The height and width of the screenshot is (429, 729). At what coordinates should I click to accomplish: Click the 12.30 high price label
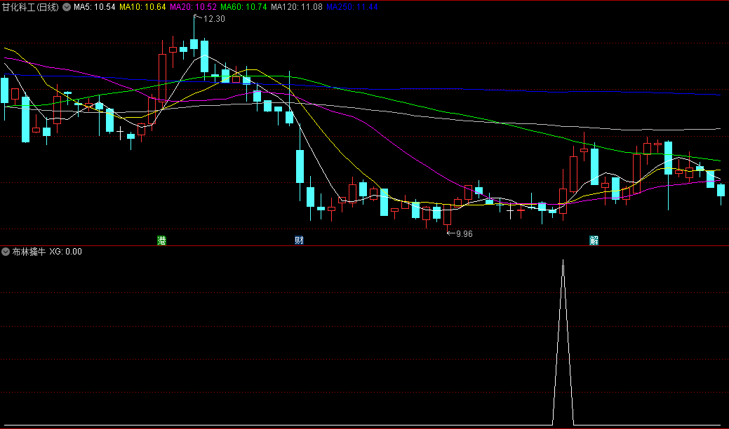(x=214, y=19)
